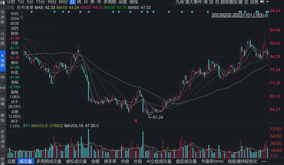
Task: Switch to the 金额 indicator tab
Action: click(x=95, y=161)
